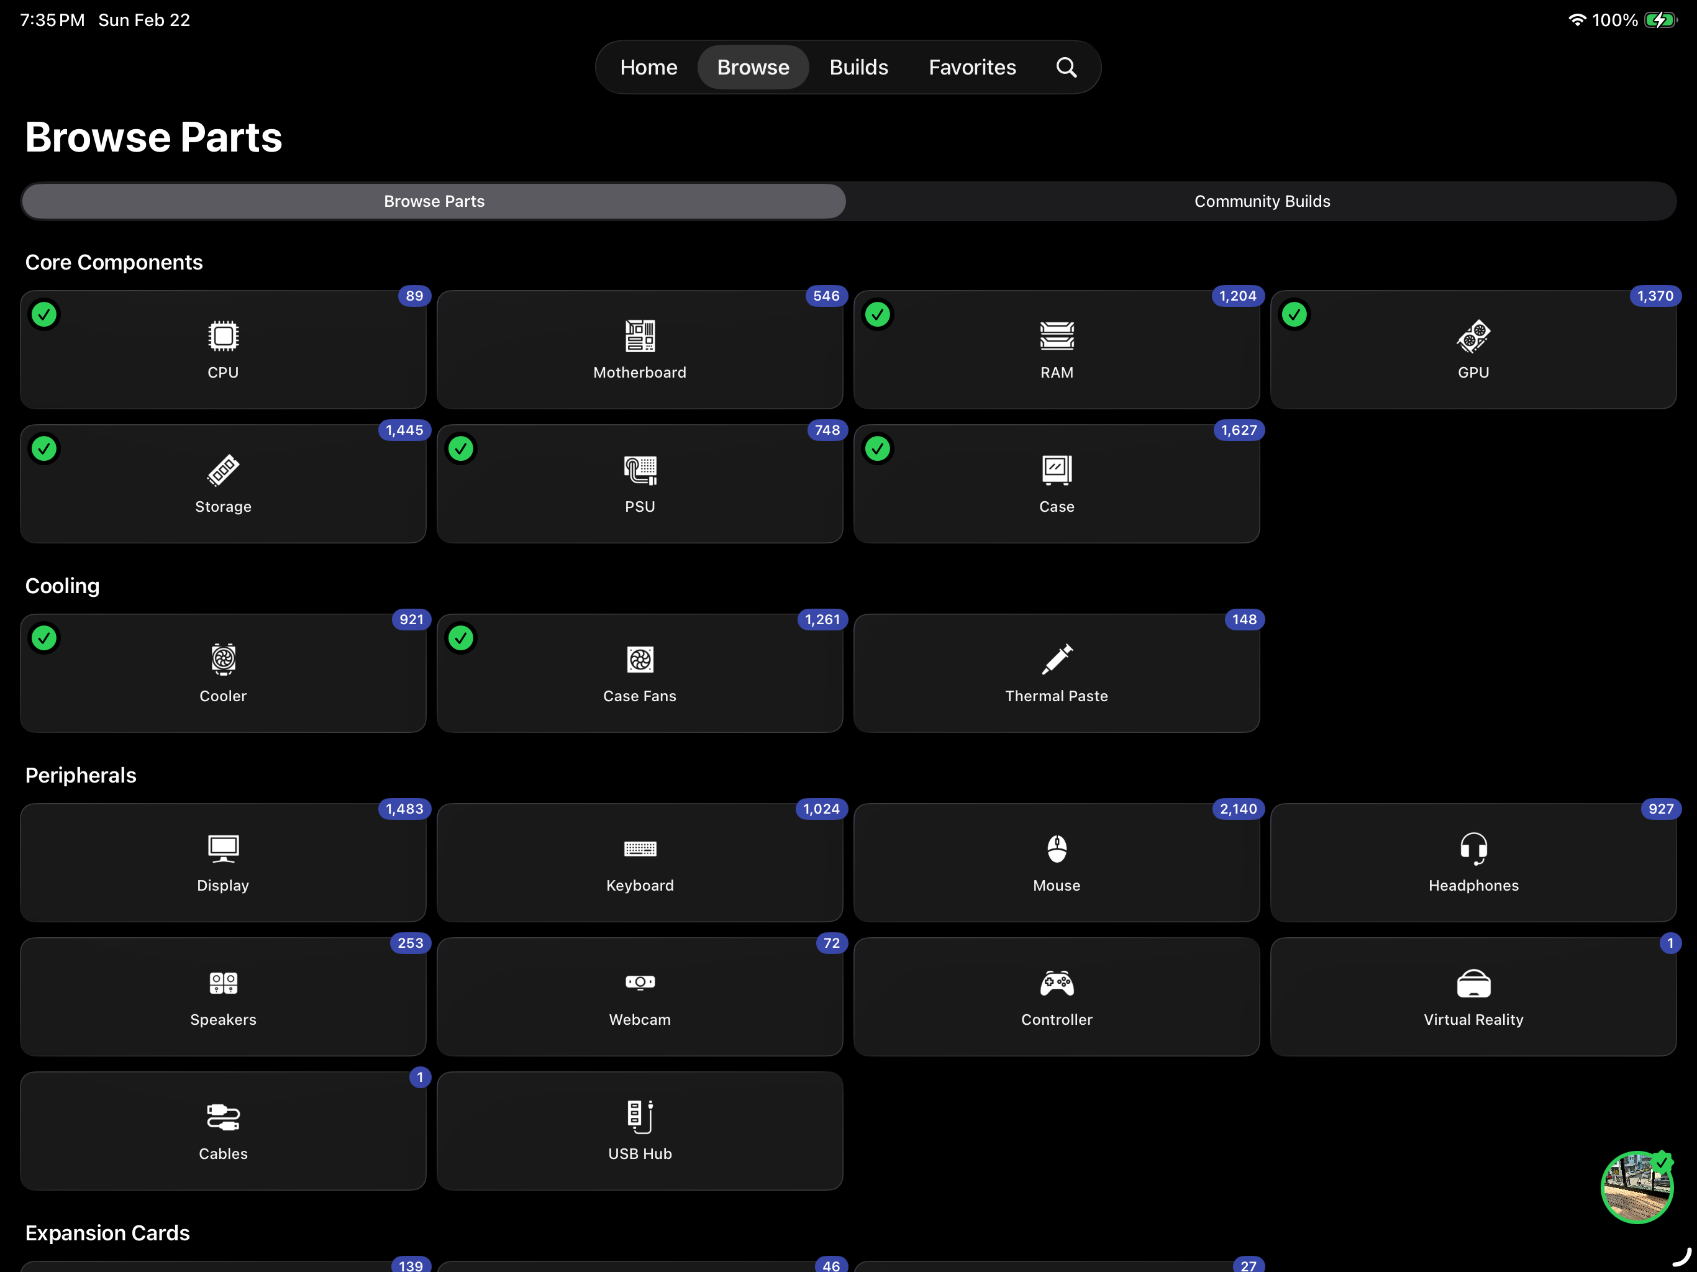Click the 2,140 Mouse count badge
Screen dimensions: 1697x1272
(x=1238, y=809)
